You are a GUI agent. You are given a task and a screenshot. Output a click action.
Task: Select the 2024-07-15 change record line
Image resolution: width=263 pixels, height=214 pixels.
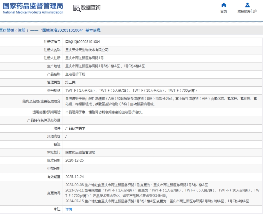click(157, 201)
